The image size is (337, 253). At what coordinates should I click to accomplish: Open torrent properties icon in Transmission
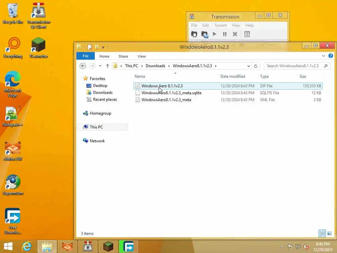click(x=247, y=34)
